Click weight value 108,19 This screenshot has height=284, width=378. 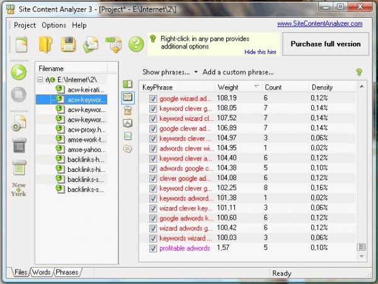[x=227, y=98]
